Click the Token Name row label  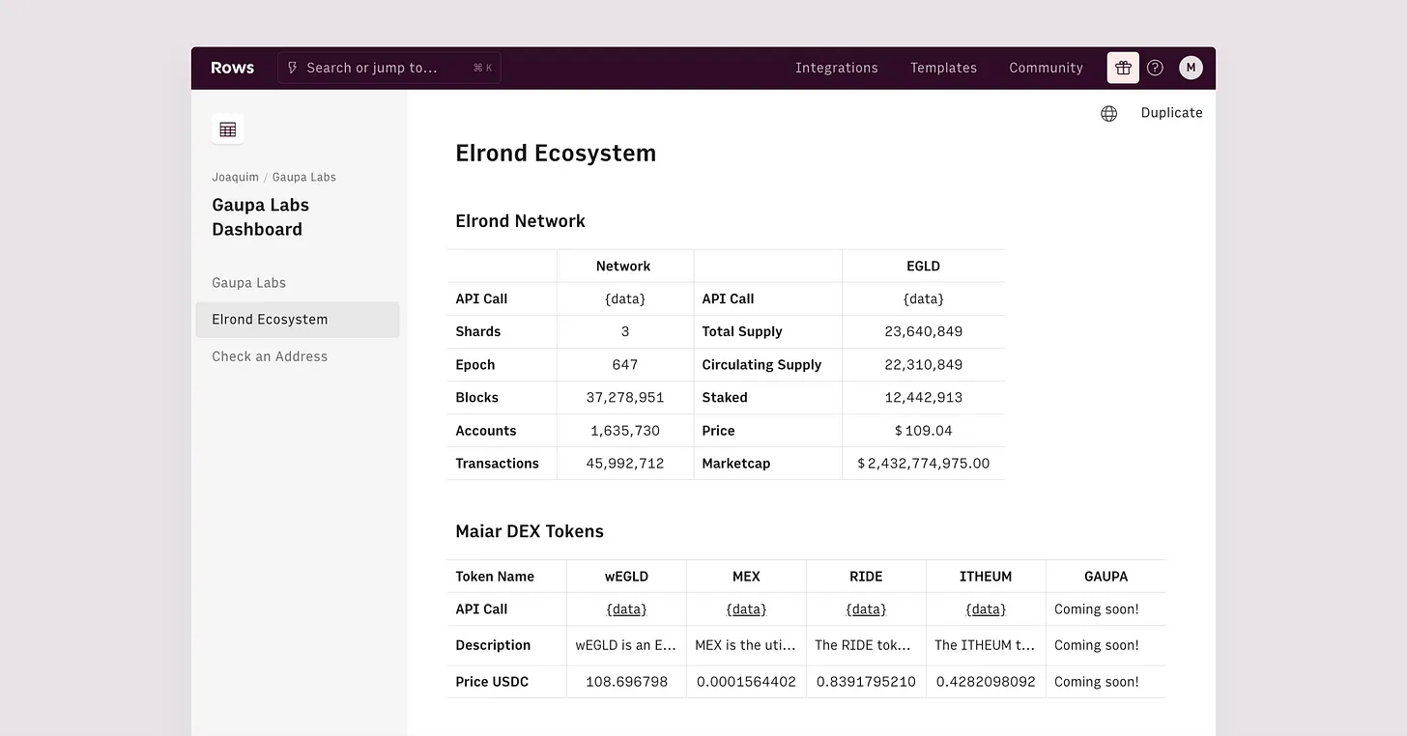[495, 577]
